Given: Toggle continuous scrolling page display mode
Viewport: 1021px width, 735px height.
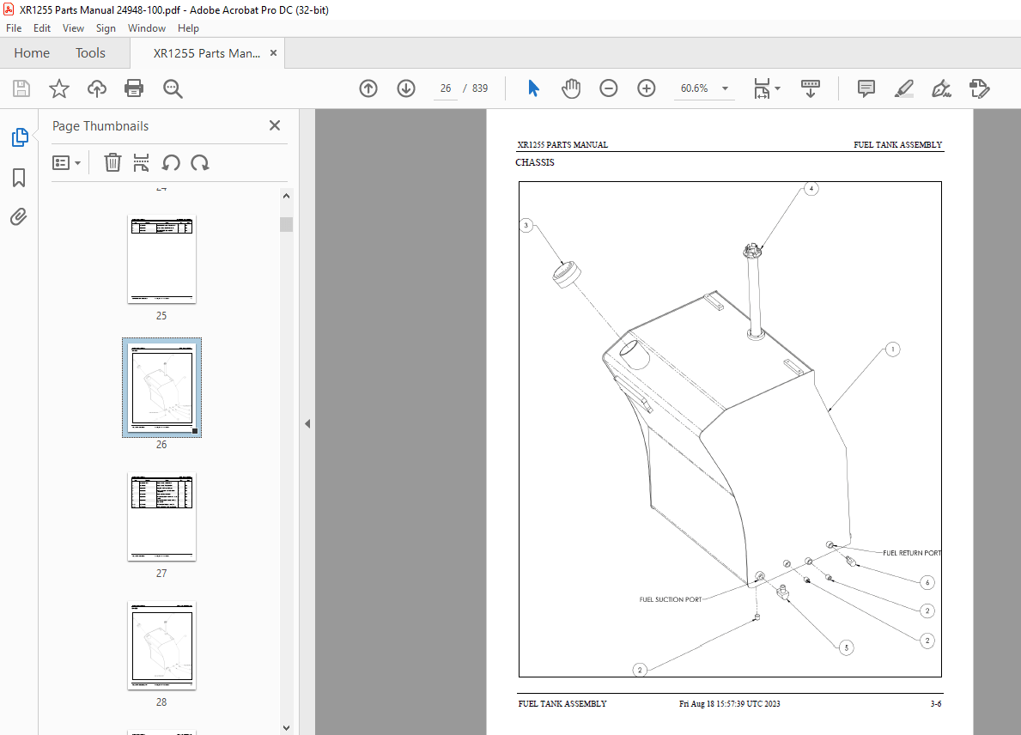Looking at the screenshot, I should tap(810, 88).
